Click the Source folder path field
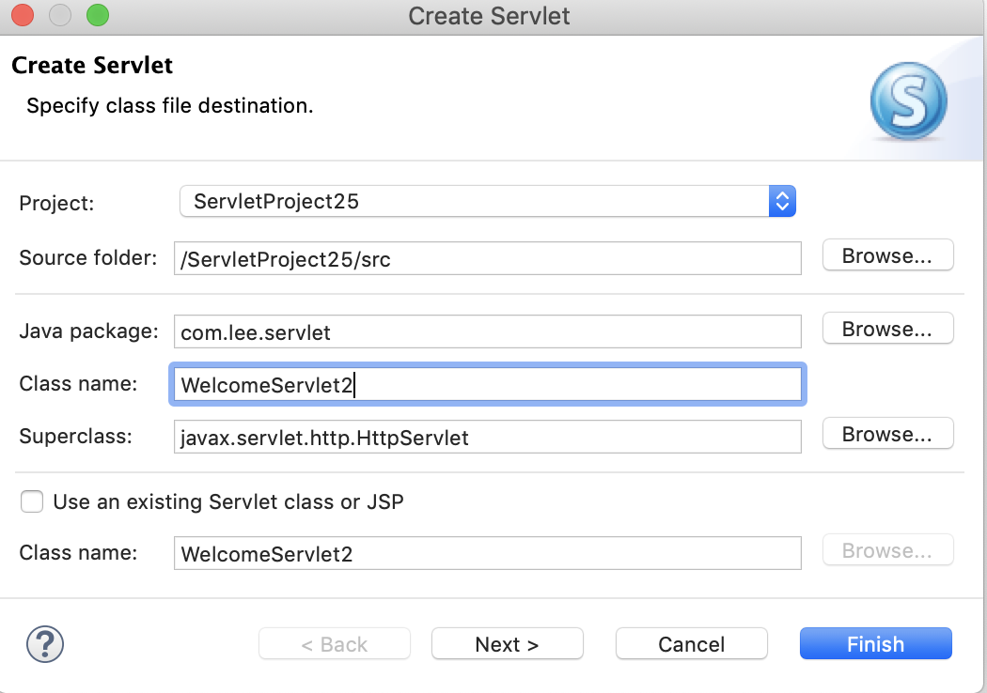Viewport: 987px width, 693px height. coord(487,258)
